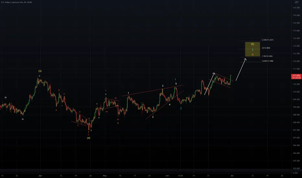Click the 17 date label on the time axis
302x178 pixels.
[x=134, y=176]
